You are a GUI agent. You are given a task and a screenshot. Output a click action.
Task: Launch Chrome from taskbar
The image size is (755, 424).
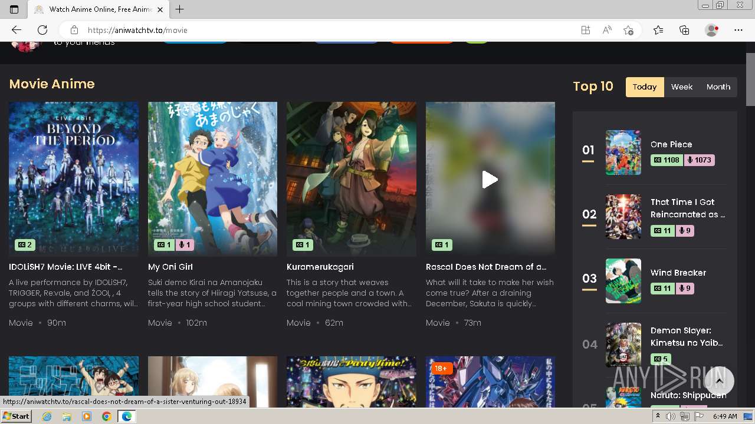[x=107, y=416]
